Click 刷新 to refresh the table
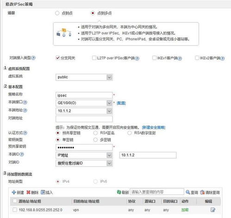This screenshot has width=231, height=218. 123,192
